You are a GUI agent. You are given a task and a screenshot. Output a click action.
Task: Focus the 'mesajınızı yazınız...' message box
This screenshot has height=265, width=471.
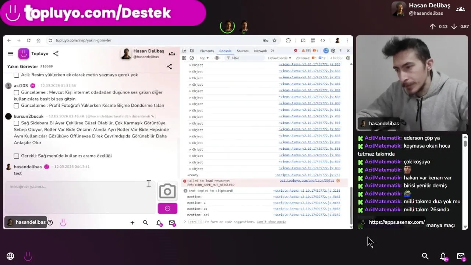pyautogui.click(x=79, y=197)
